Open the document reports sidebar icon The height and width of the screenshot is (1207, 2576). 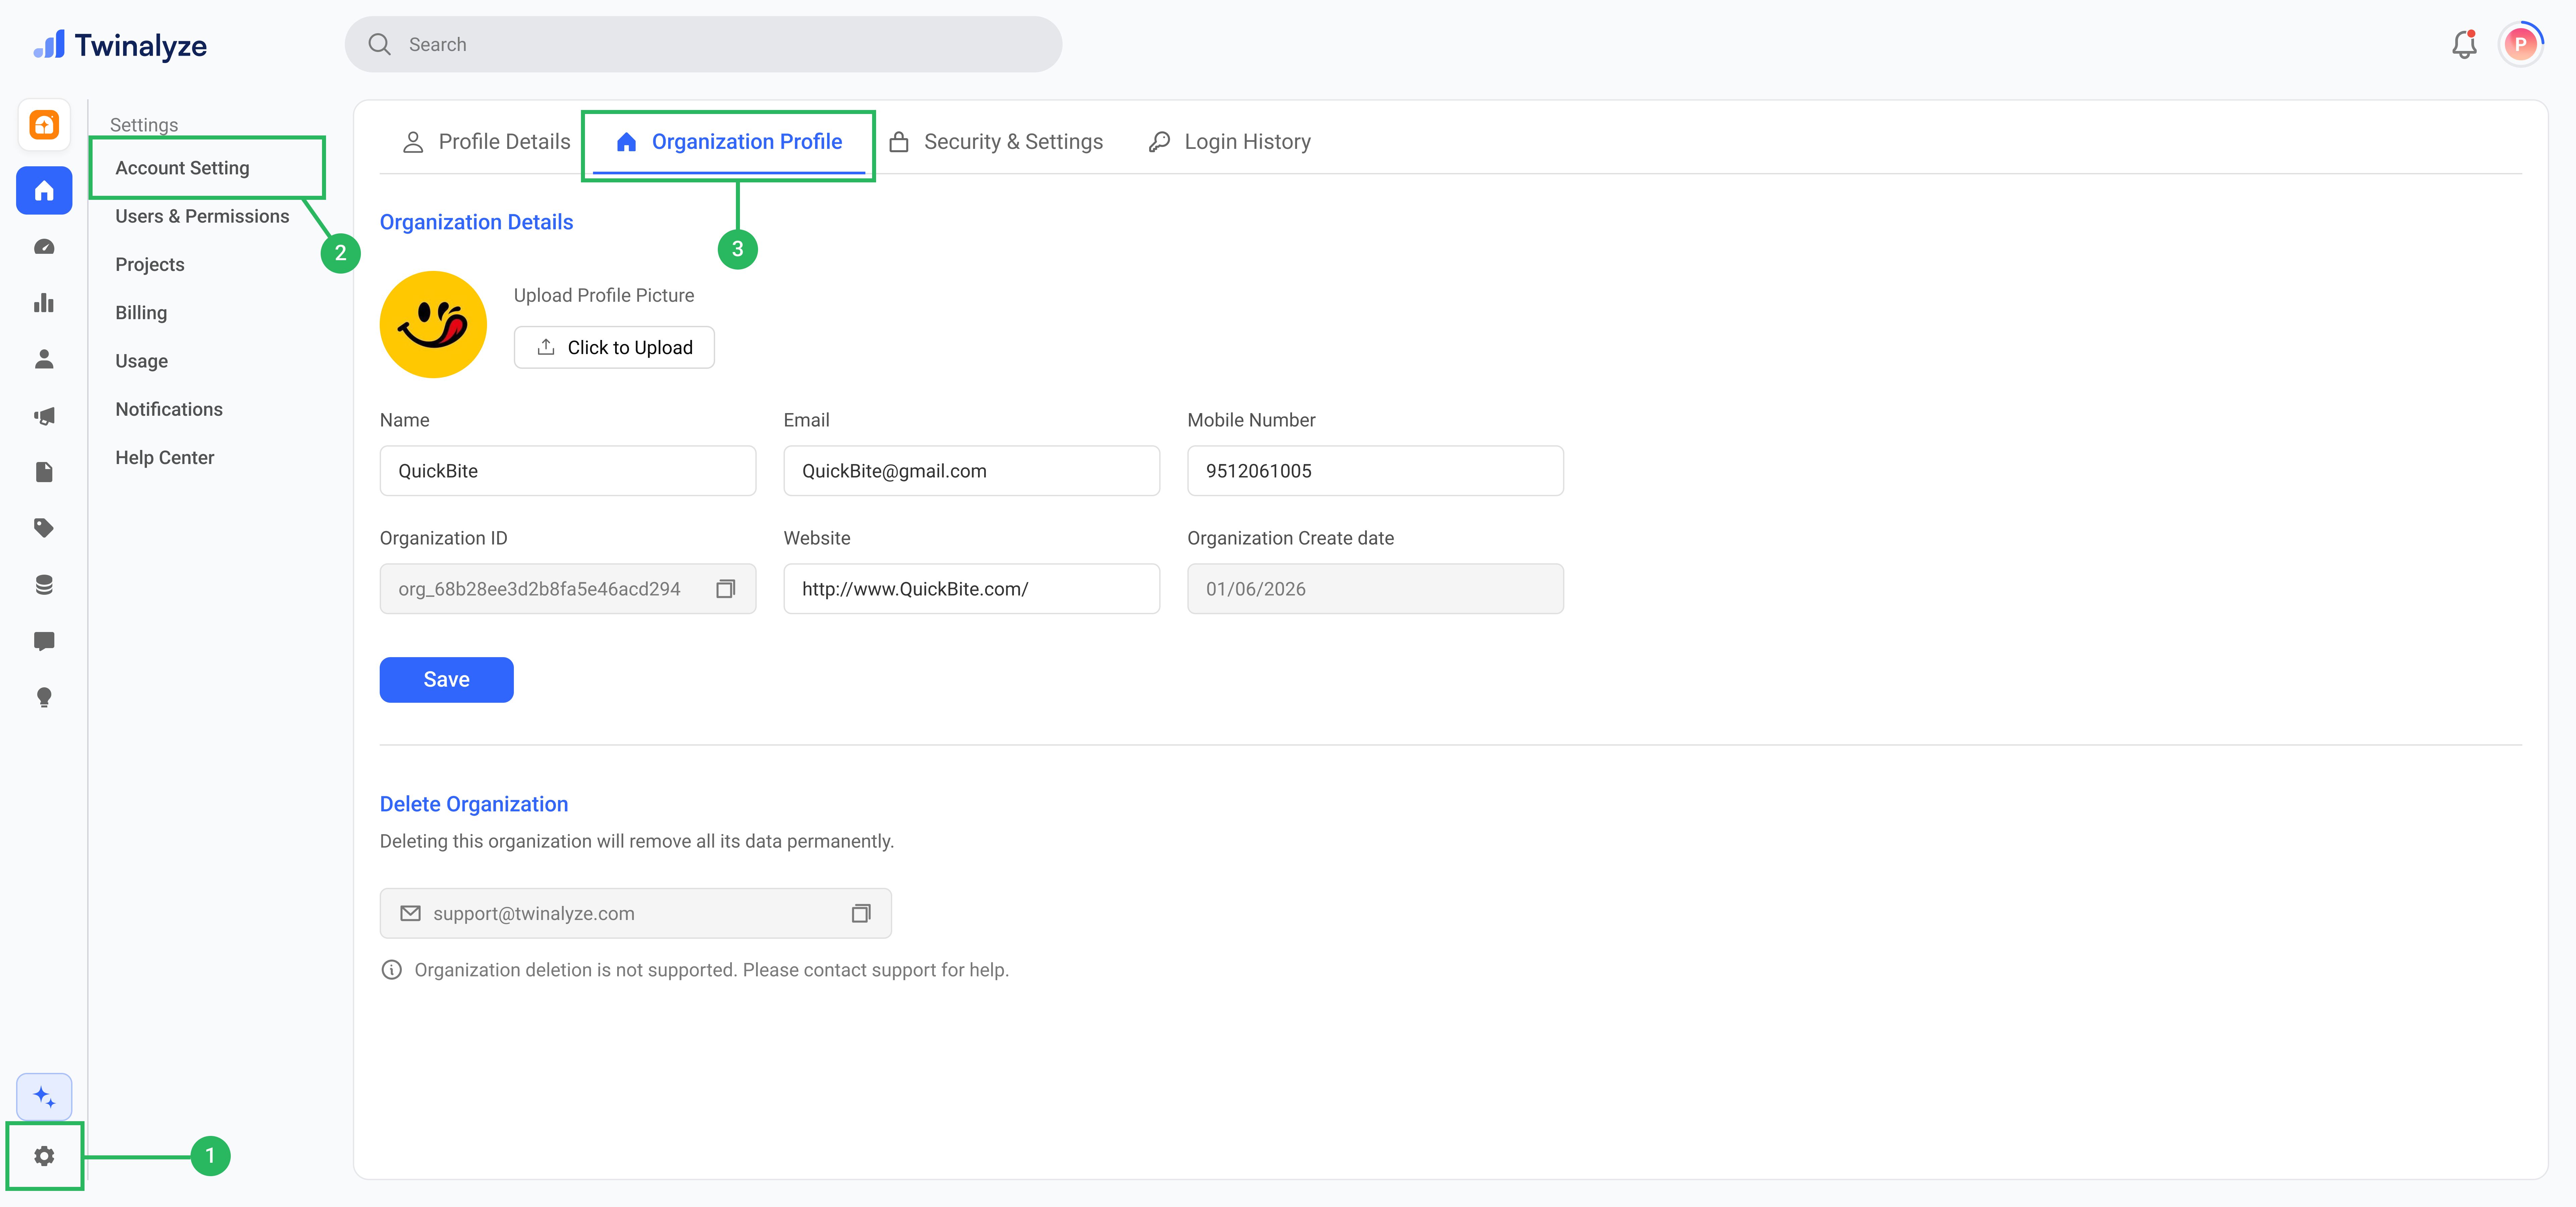coord(44,472)
